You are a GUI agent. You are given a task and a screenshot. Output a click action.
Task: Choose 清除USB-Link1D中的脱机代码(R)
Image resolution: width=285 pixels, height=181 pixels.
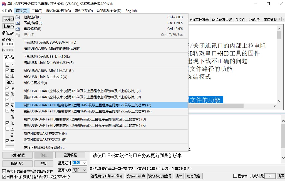pos(101,63)
